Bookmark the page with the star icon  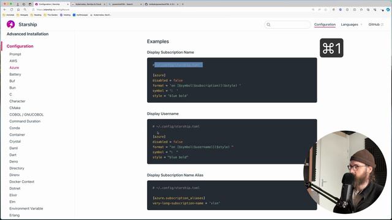(325, 10)
